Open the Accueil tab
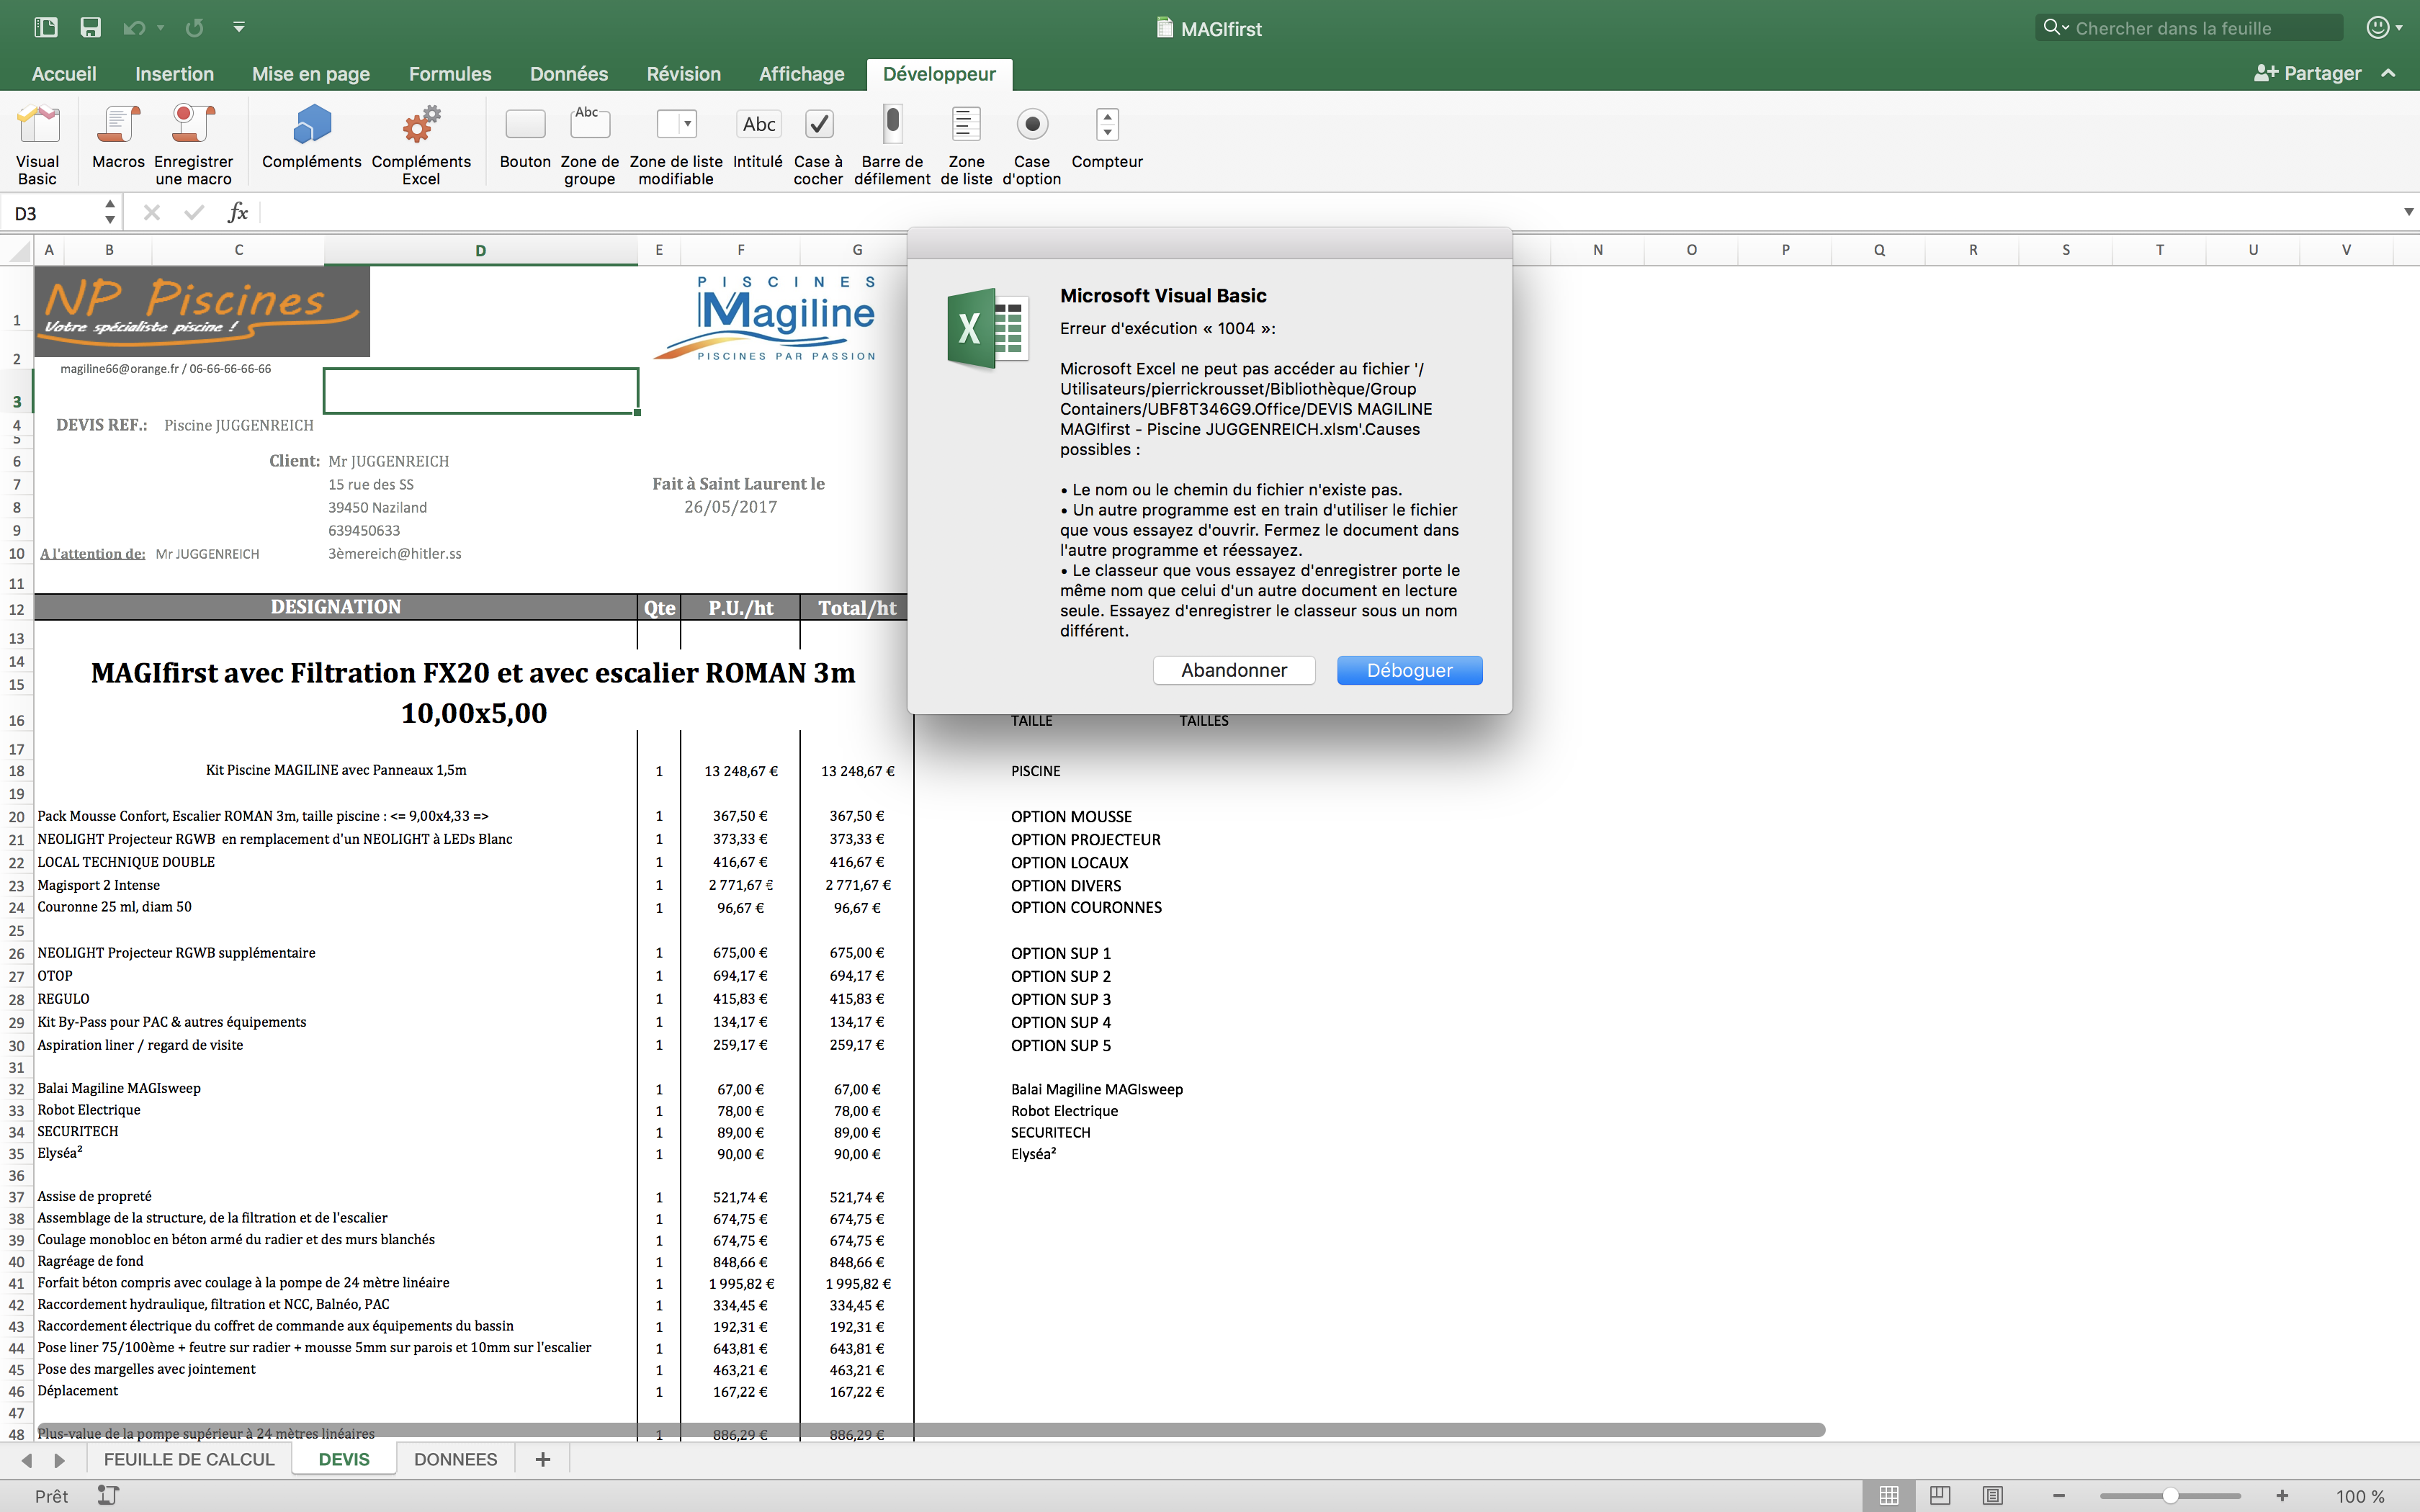 click(64, 74)
